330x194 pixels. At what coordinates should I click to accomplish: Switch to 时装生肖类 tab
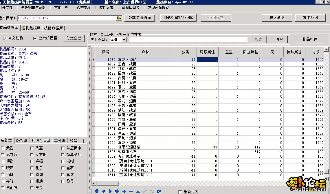pos(41,141)
